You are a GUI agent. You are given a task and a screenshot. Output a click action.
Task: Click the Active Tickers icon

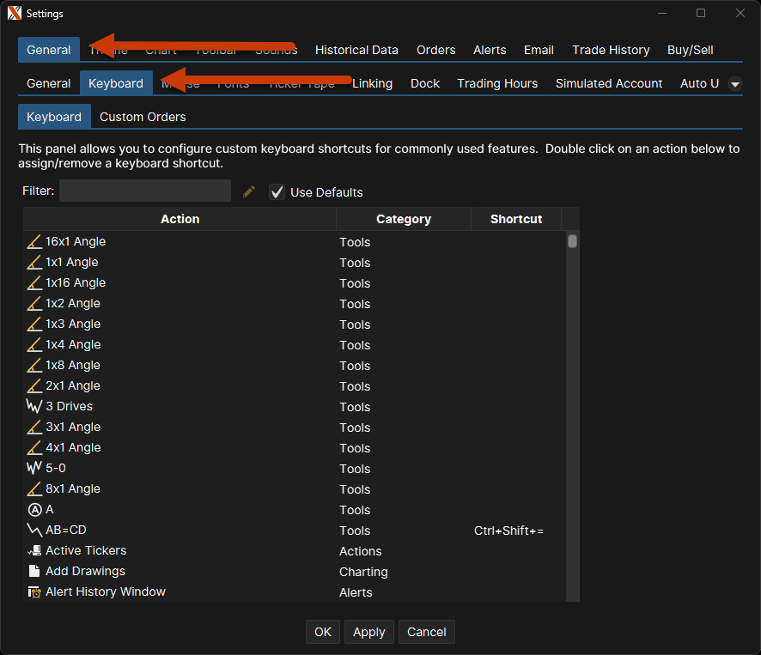pyautogui.click(x=34, y=551)
